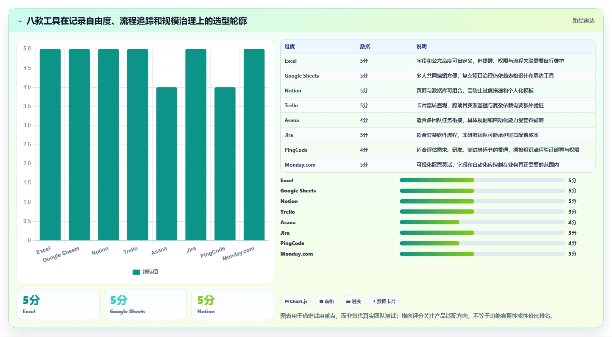Screen dimensions: 612x337
Task: Select the Monday.com table row name
Action: tap(300, 165)
